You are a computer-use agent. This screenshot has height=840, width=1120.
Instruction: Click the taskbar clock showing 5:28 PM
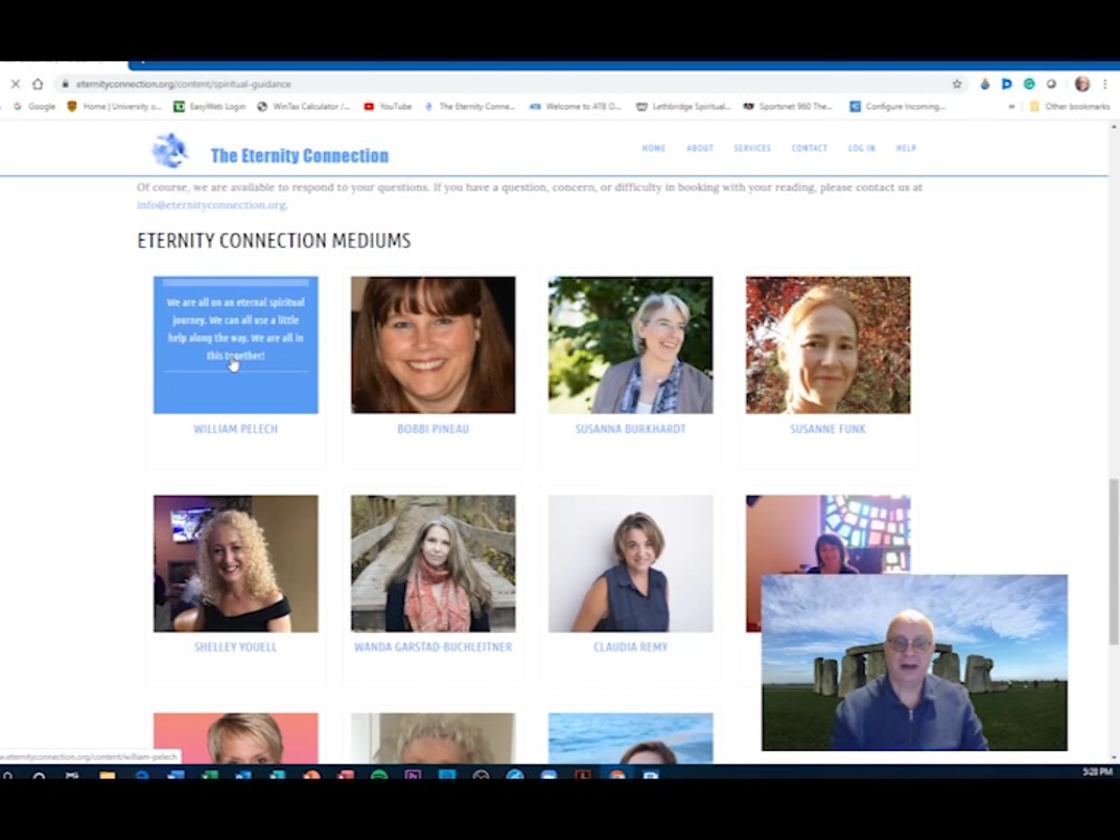click(1097, 772)
